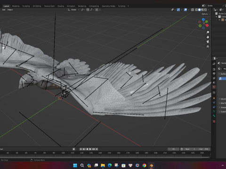Open the proportional editing falloff menu

coord(100,10)
